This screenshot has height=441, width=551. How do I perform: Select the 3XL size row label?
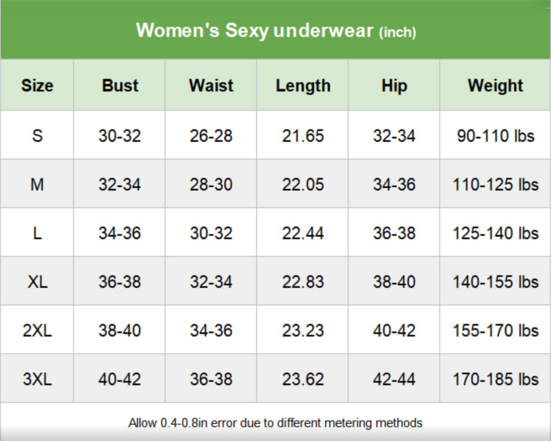pos(37,379)
